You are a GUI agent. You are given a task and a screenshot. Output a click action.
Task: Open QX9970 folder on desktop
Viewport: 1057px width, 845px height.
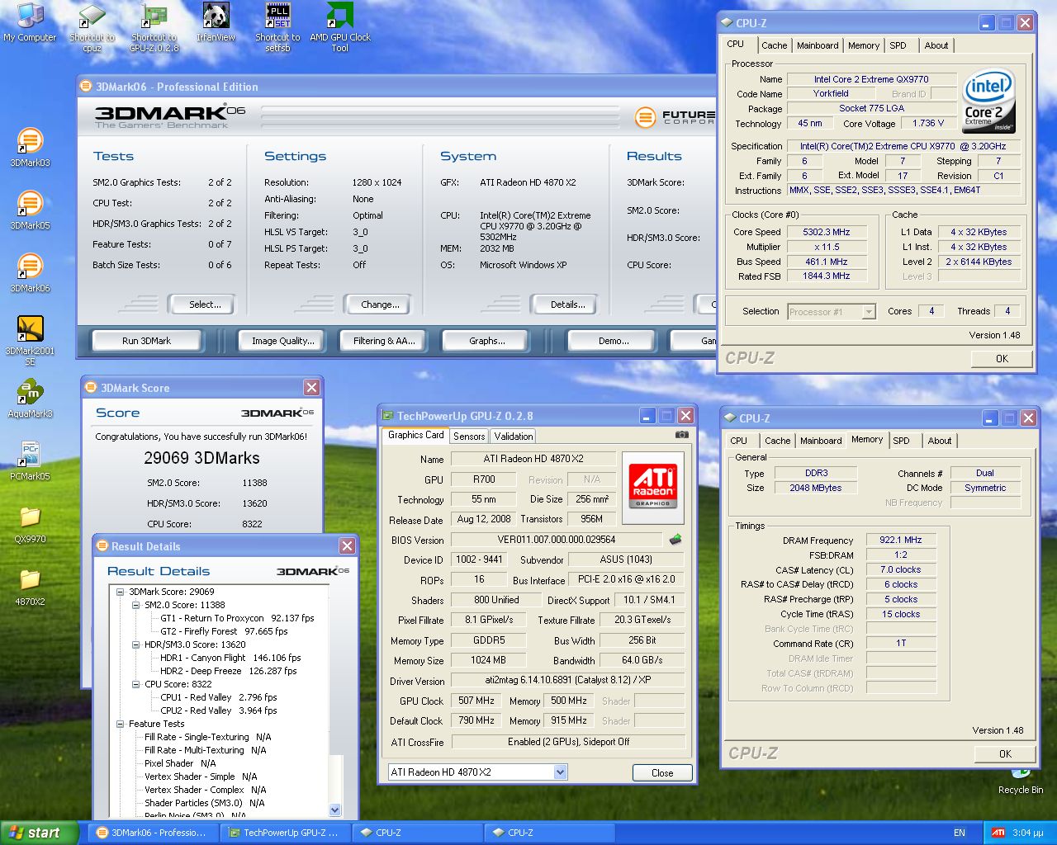click(30, 524)
